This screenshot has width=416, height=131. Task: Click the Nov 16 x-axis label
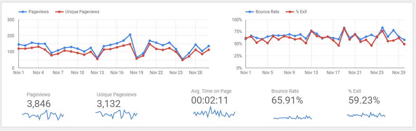tap(117, 72)
